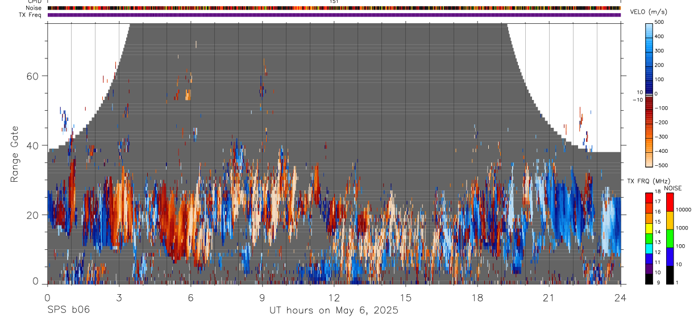This screenshot has height=322, width=698.
Task: Click the 151 CPID value at top
Action: coord(334,2)
